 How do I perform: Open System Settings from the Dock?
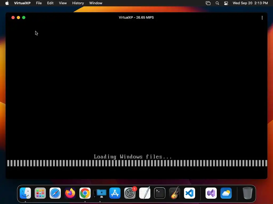(x=130, y=193)
